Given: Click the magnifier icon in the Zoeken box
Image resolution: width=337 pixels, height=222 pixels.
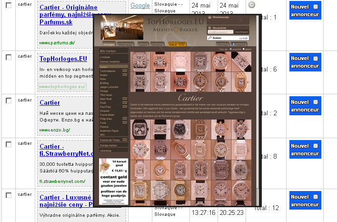Looking at the screenshot, I should point(210,38).
